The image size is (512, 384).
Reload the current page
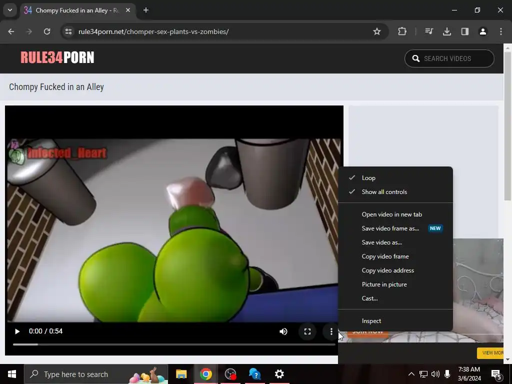tap(47, 31)
